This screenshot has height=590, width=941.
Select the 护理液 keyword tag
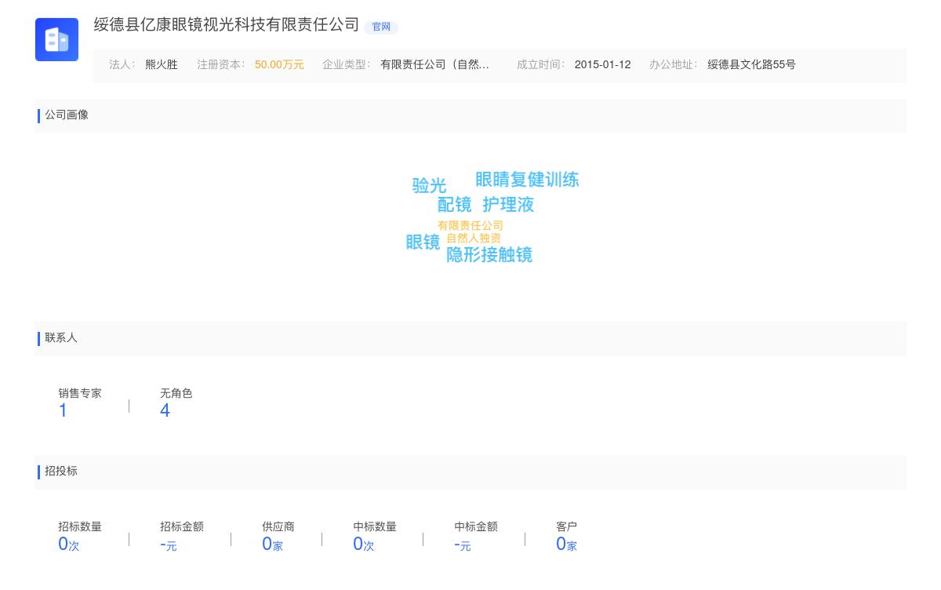tap(508, 205)
